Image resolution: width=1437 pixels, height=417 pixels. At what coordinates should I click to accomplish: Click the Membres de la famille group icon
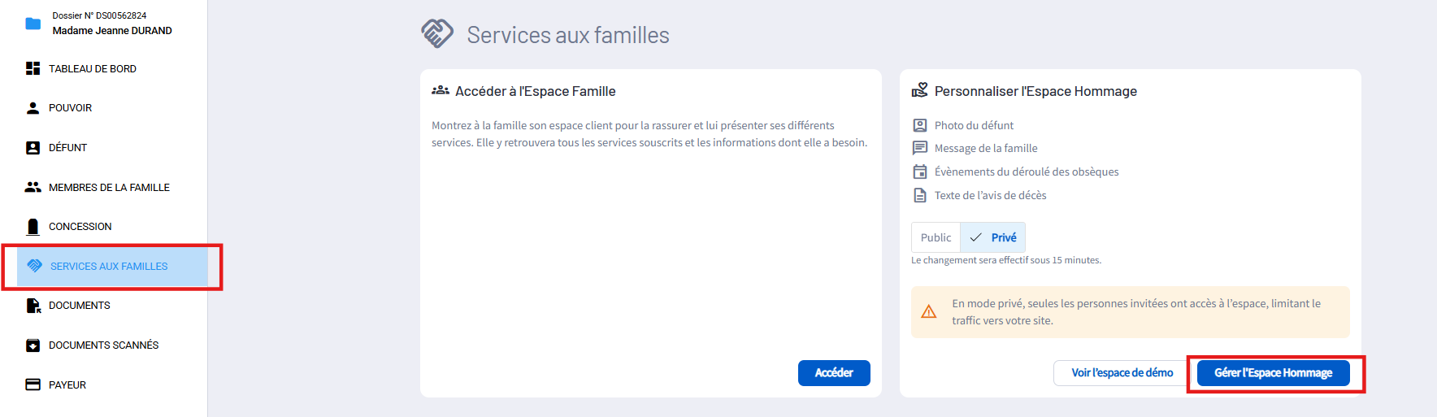[x=33, y=187]
